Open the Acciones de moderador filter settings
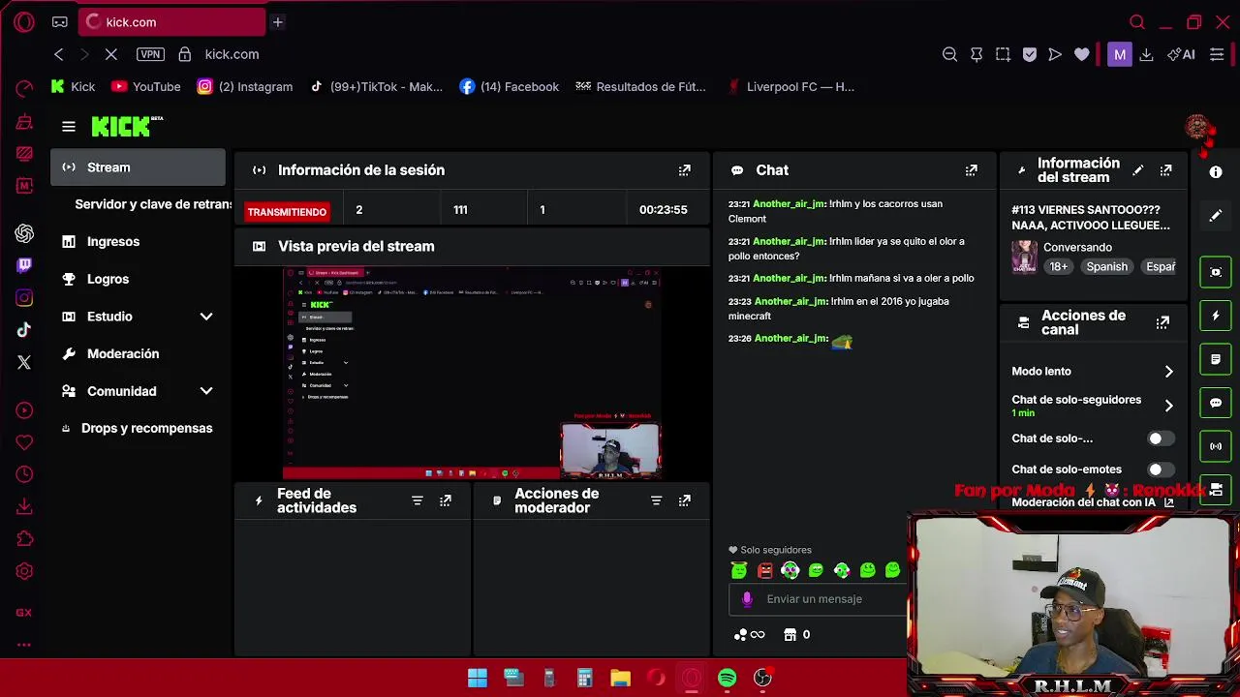Viewport: 1240px width, 697px height. tap(657, 500)
